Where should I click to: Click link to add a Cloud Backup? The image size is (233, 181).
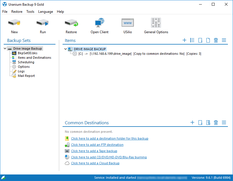[95, 163]
